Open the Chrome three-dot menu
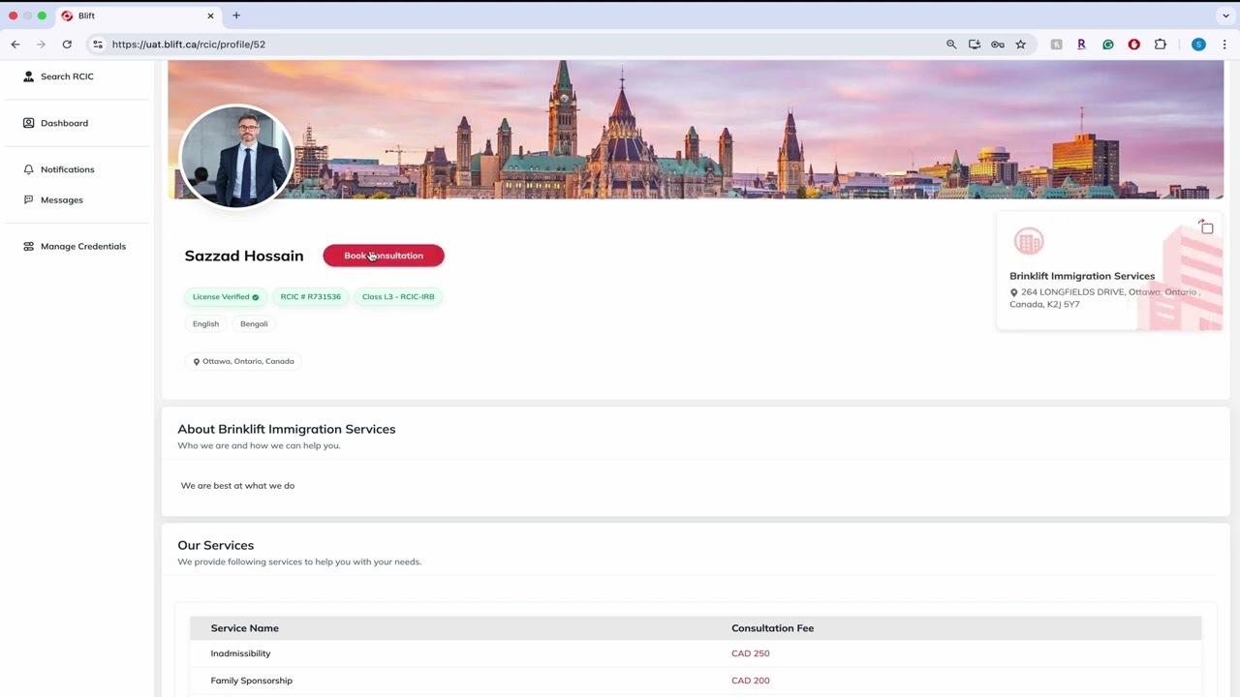The width and height of the screenshot is (1240, 697). click(x=1224, y=45)
